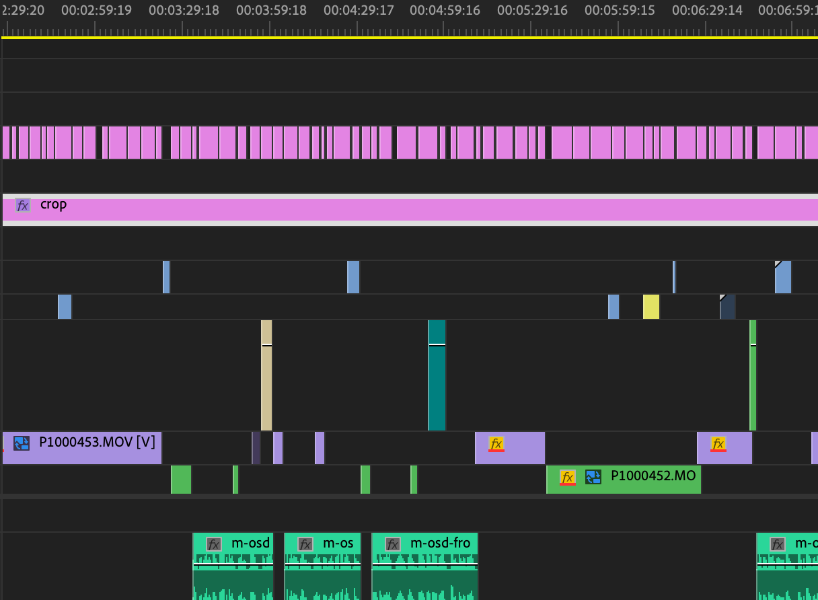Click the yellow fx badge on the purple clip above P1000452.MO's right end
818x600 pixels.
(x=718, y=444)
